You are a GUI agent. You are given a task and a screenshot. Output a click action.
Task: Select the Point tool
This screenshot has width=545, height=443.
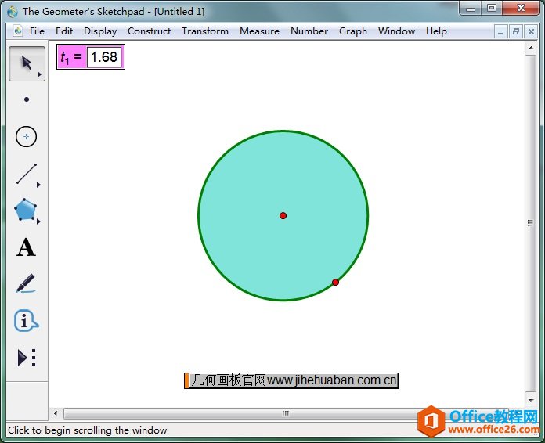[27, 99]
